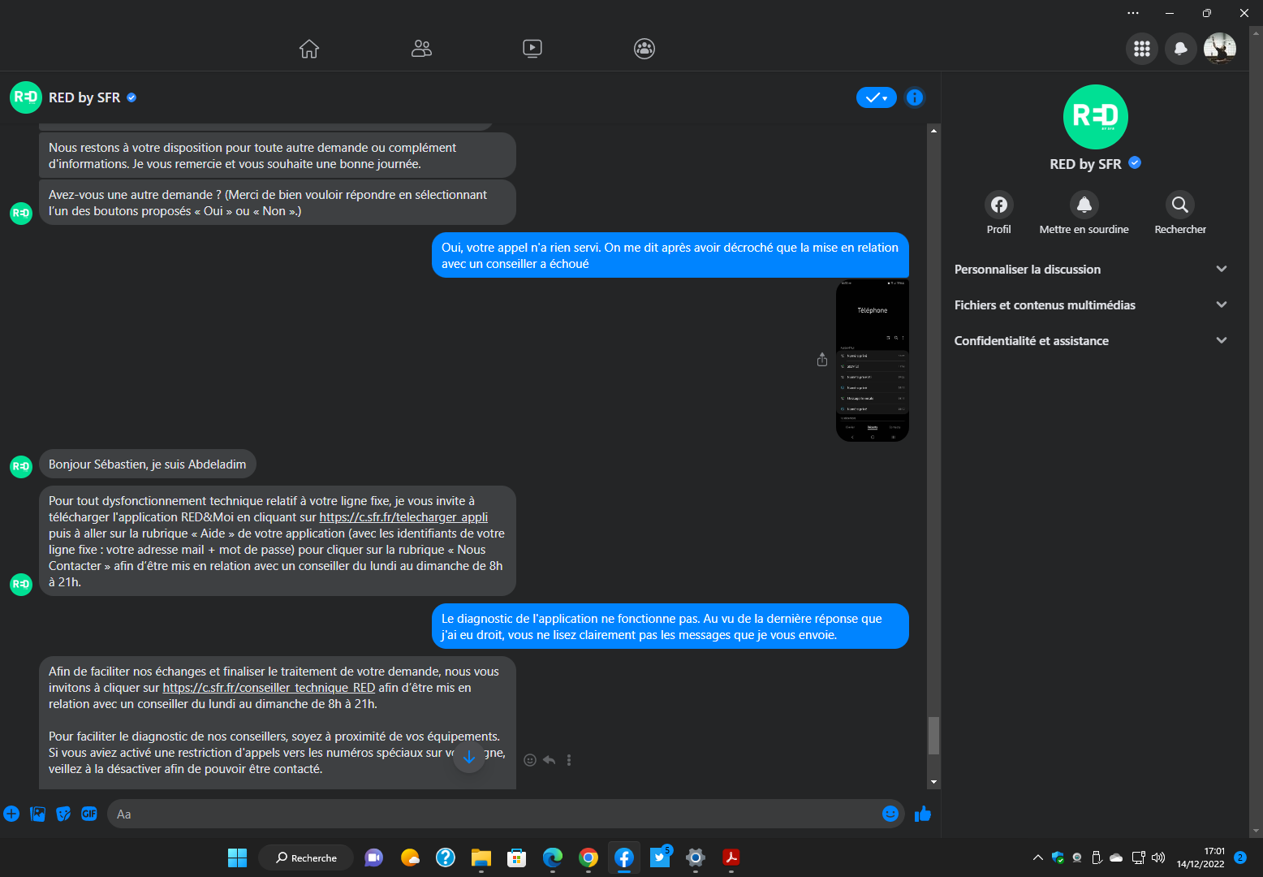Image resolution: width=1263 pixels, height=877 pixels.
Task: Click the conversation information icon
Action: (x=915, y=97)
